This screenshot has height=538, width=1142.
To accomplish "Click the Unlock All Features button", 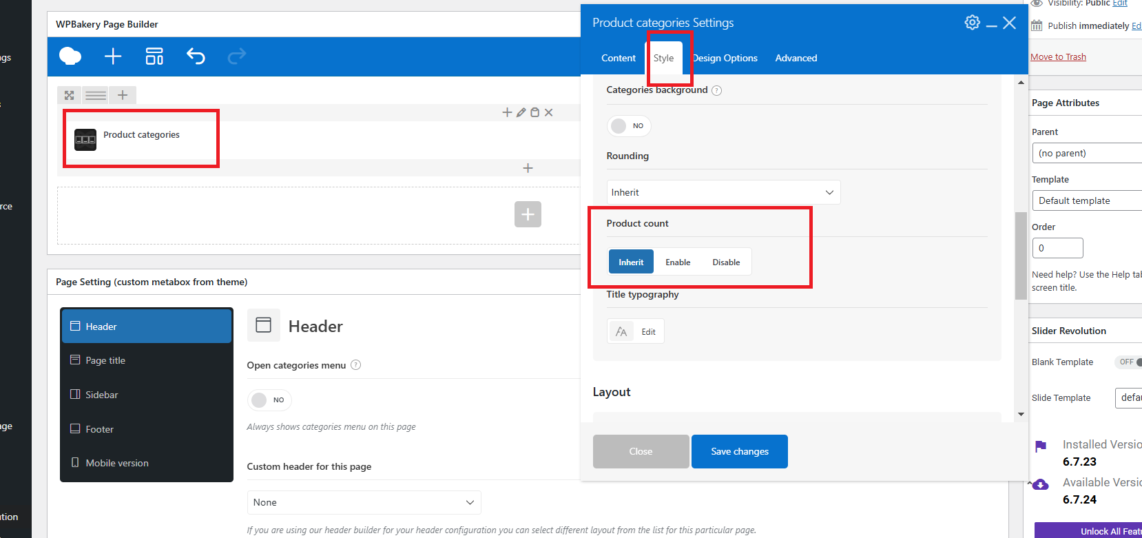I will 1088,530.
